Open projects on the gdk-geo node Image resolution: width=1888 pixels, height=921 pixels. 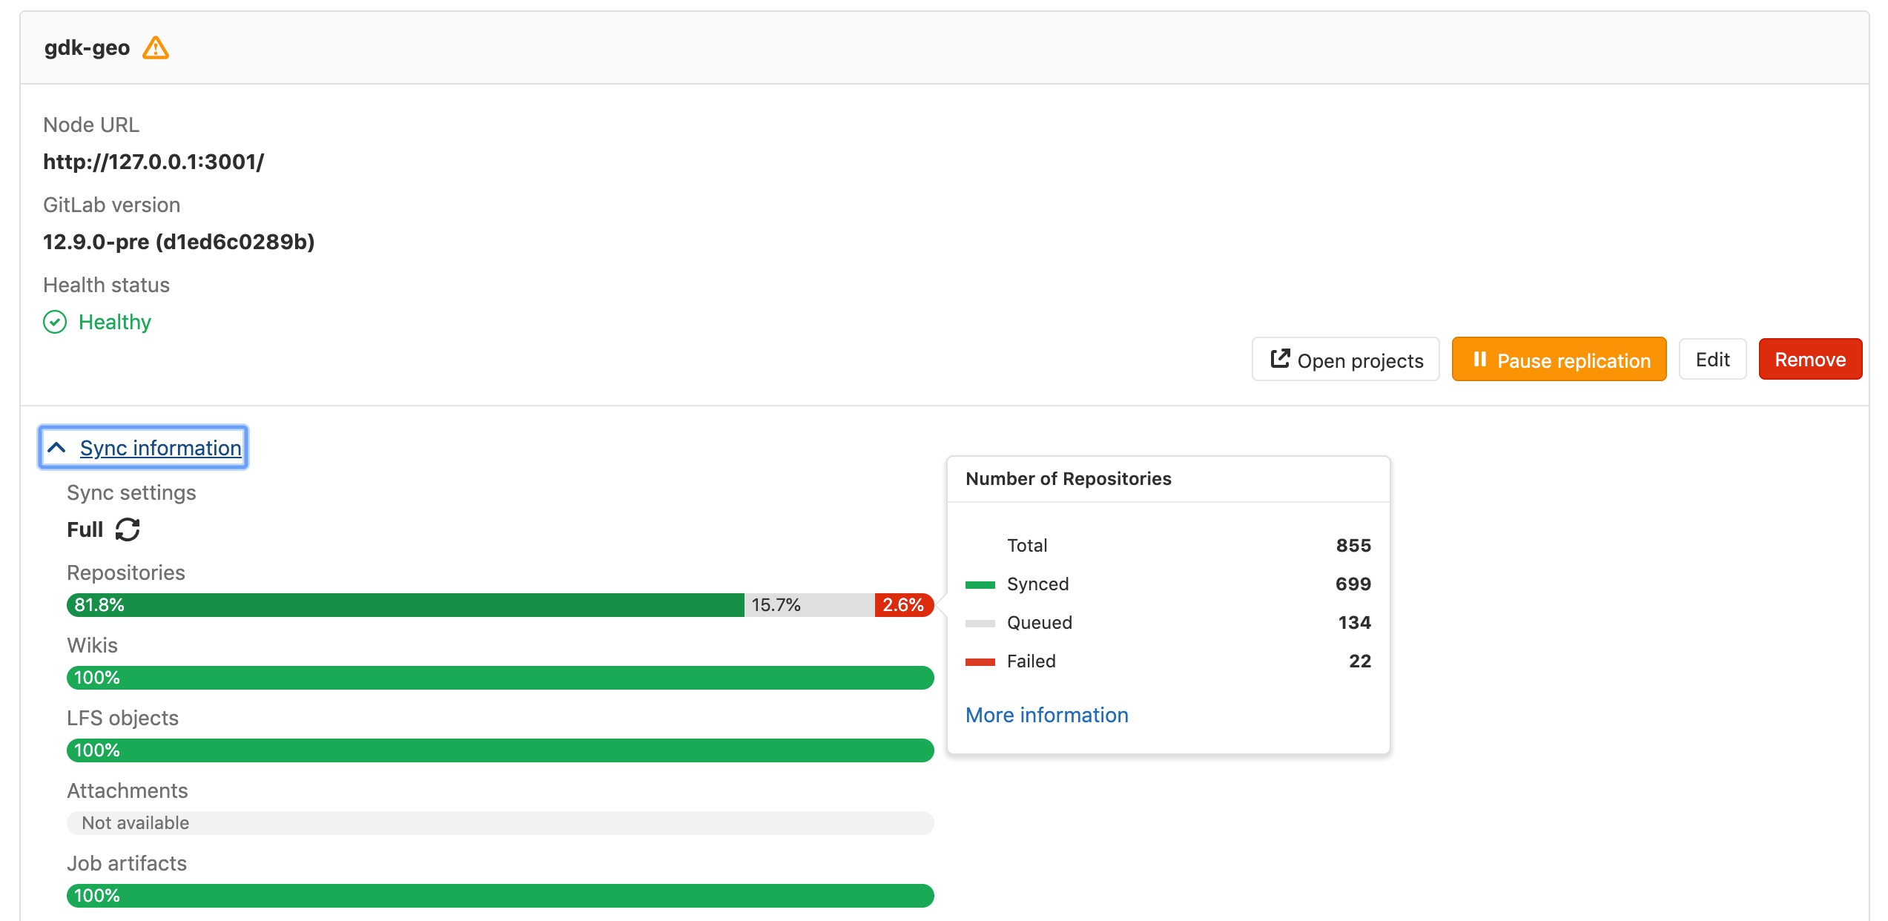point(1345,359)
